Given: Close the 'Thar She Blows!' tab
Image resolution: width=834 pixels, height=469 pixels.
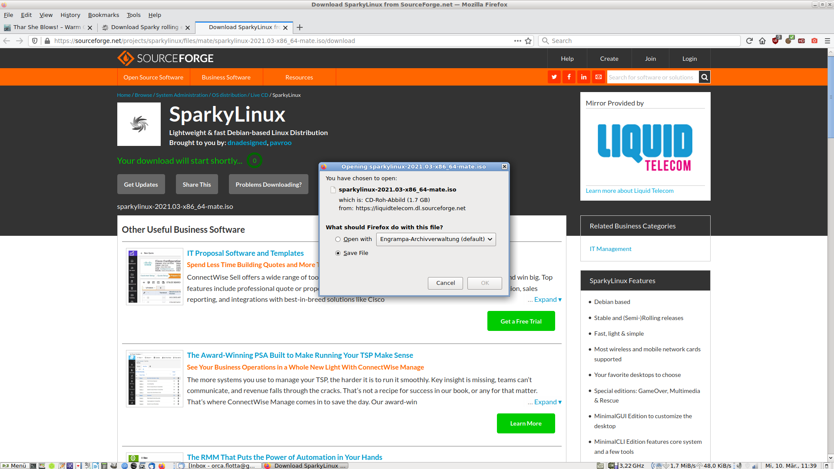Looking at the screenshot, I should click(90, 27).
